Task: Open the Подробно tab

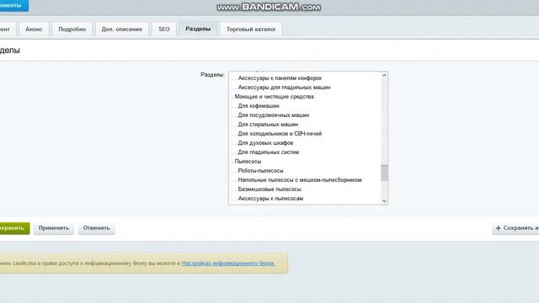Action: click(72, 29)
